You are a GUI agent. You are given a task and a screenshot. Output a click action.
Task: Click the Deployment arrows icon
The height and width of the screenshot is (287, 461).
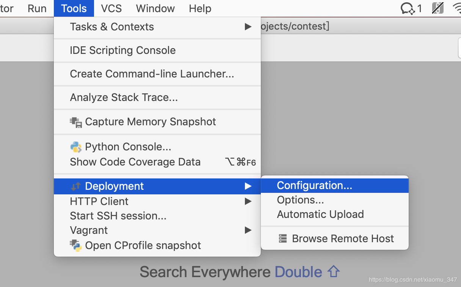tap(76, 186)
